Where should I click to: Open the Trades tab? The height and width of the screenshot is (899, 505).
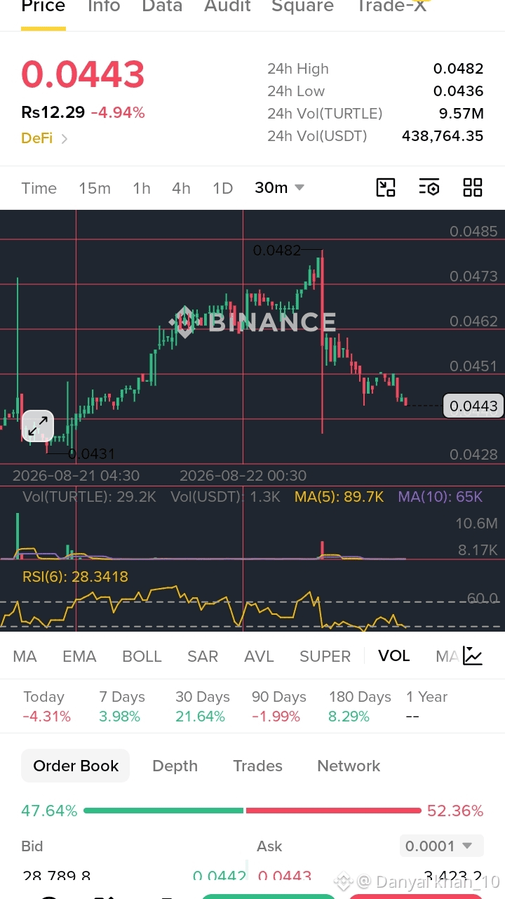coord(257,766)
